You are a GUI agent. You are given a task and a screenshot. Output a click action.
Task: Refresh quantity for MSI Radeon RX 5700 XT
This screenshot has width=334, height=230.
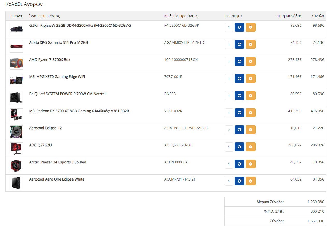239,113
